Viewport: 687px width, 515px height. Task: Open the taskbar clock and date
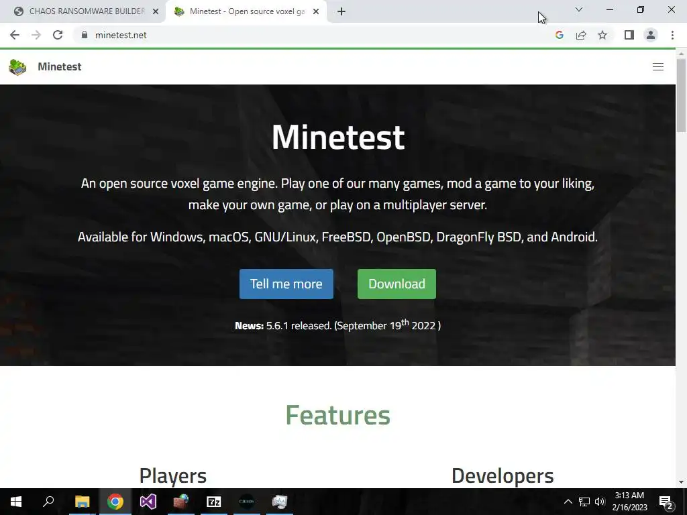coord(629,502)
